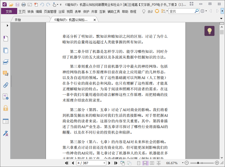Open the Pages thumbnails panel

pos(6,50)
